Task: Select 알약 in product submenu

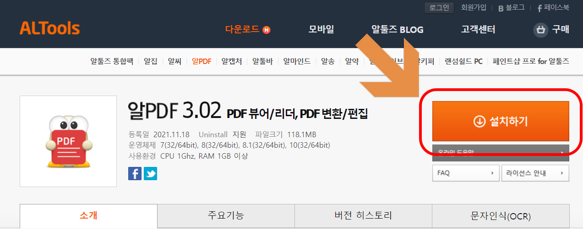Action: (x=352, y=61)
